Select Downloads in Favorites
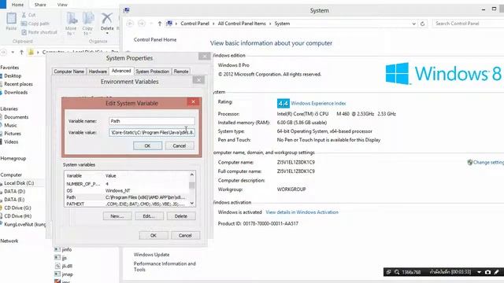This screenshot has height=283, width=504. (16, 93)
